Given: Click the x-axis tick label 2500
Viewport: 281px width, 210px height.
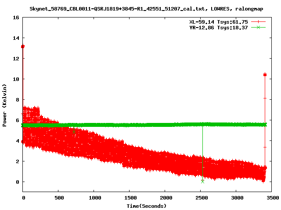Looking at the screenshot, I should click(202, 198).
